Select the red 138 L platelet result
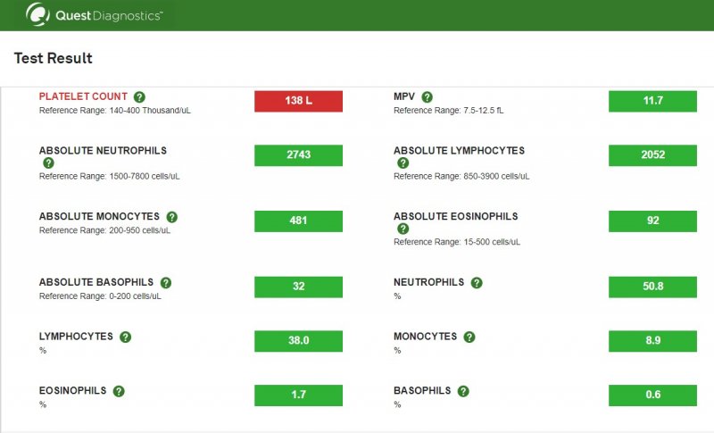This screenshot has height=433, width=714. [x=298, y=101]
